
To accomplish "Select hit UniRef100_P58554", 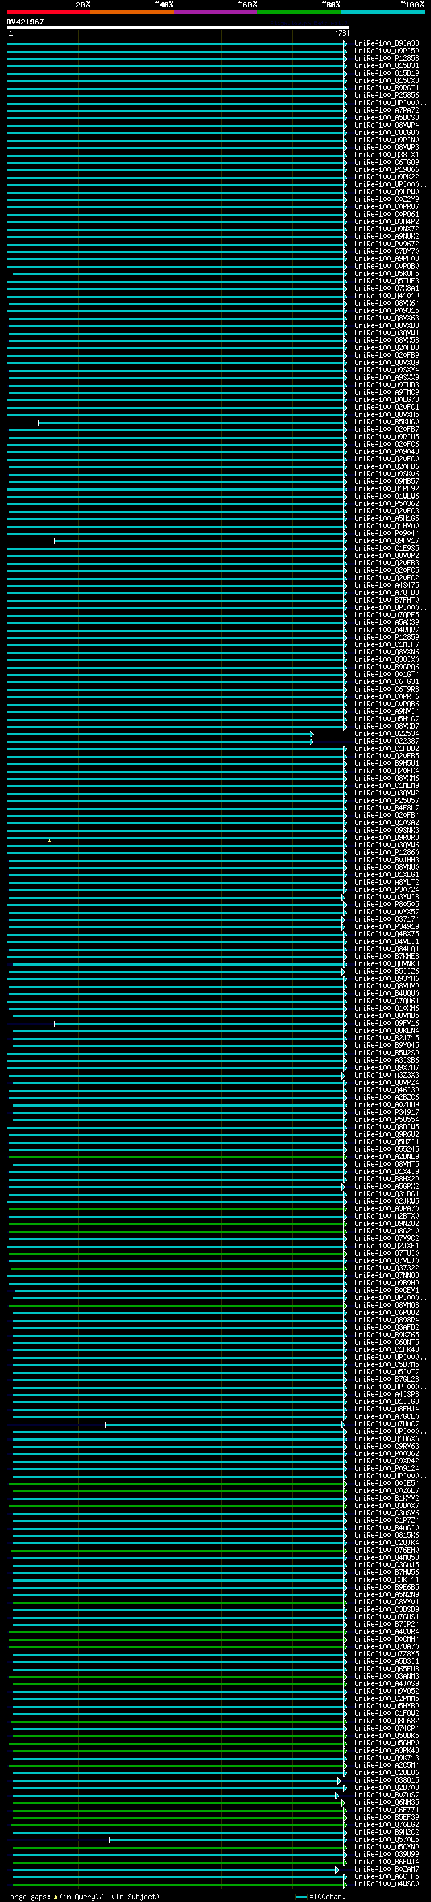I will coord(387,1120).
